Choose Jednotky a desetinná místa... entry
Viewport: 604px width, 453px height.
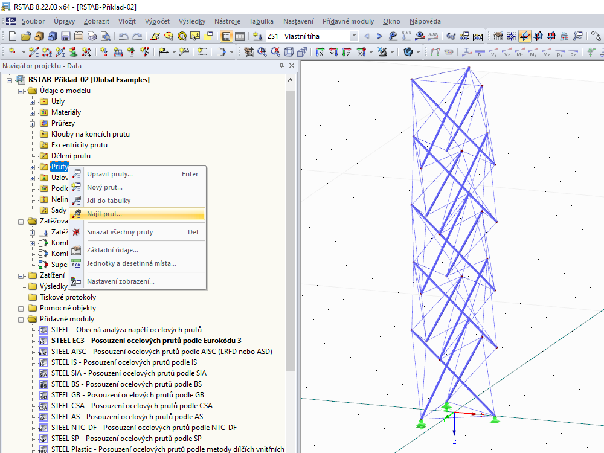tap(137, 263)
